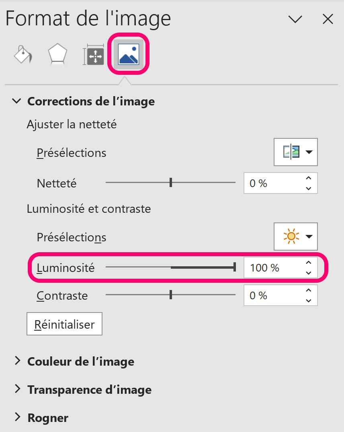The width and height of the screenshot is (344, 432).
Task: Decrease Luminosité value with down arrow
Action: (309, 273)
